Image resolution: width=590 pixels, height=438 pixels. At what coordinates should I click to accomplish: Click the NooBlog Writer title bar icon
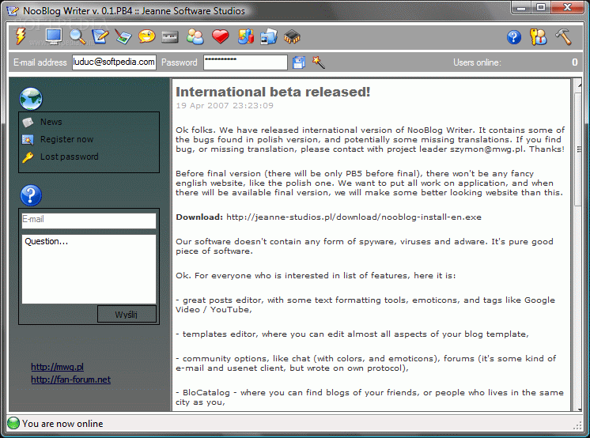tap(13, 10)
